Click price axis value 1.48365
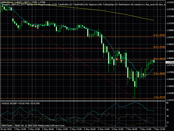This screenshot has height=131, width=174. coord(170,58)
